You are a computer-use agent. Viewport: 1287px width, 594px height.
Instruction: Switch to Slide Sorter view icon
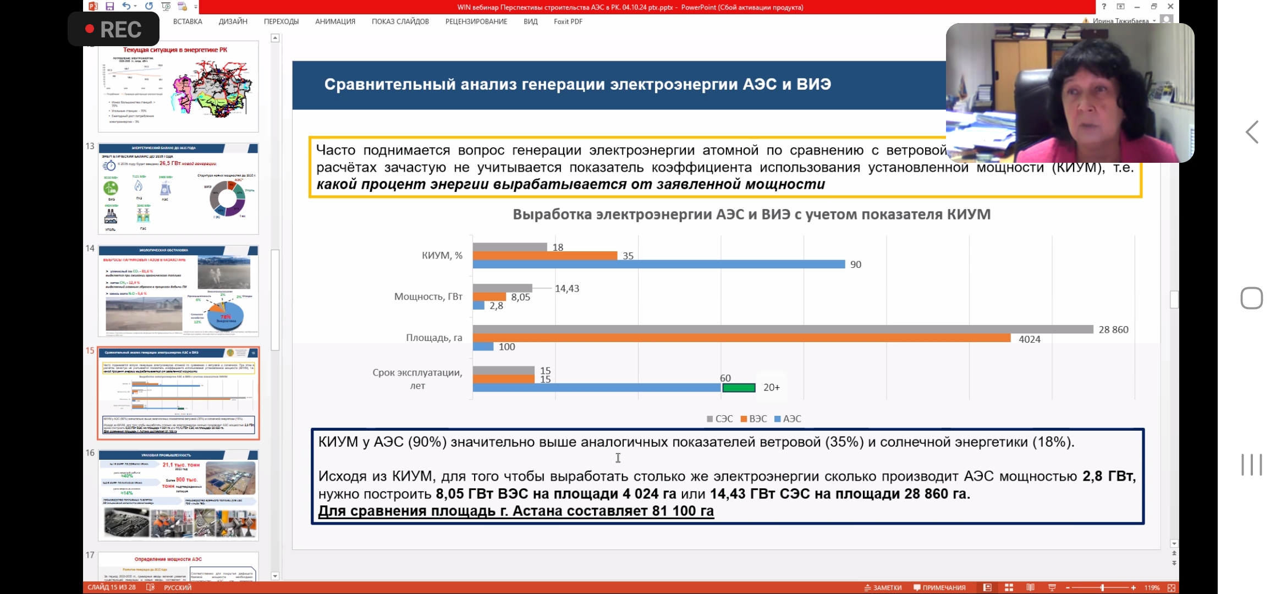(1009, 587)
